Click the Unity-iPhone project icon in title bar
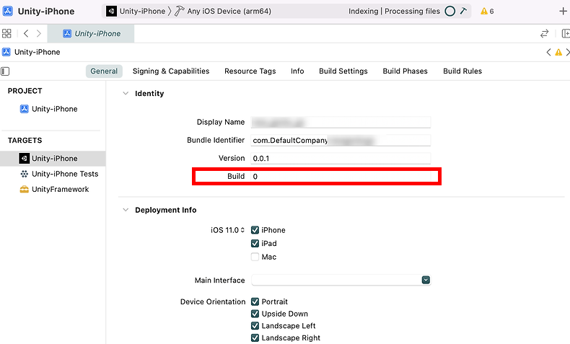This screenshot has height=344, width=570. 8,11
